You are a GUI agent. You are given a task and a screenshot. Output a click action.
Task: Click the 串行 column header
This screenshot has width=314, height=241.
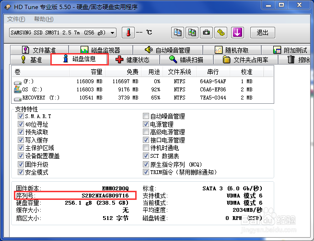click(213, 72)
